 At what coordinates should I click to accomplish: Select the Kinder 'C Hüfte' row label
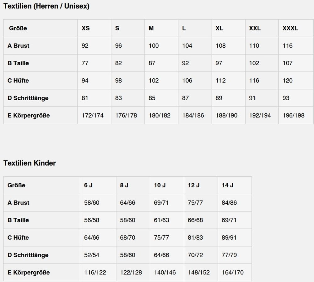click(x=18, y=238)
